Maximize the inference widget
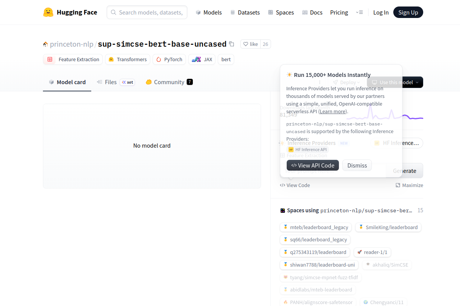 (x=409, y=185)
